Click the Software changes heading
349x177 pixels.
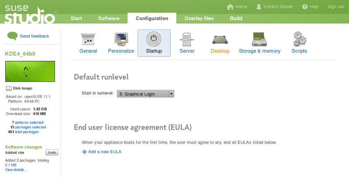coord(24,147)
